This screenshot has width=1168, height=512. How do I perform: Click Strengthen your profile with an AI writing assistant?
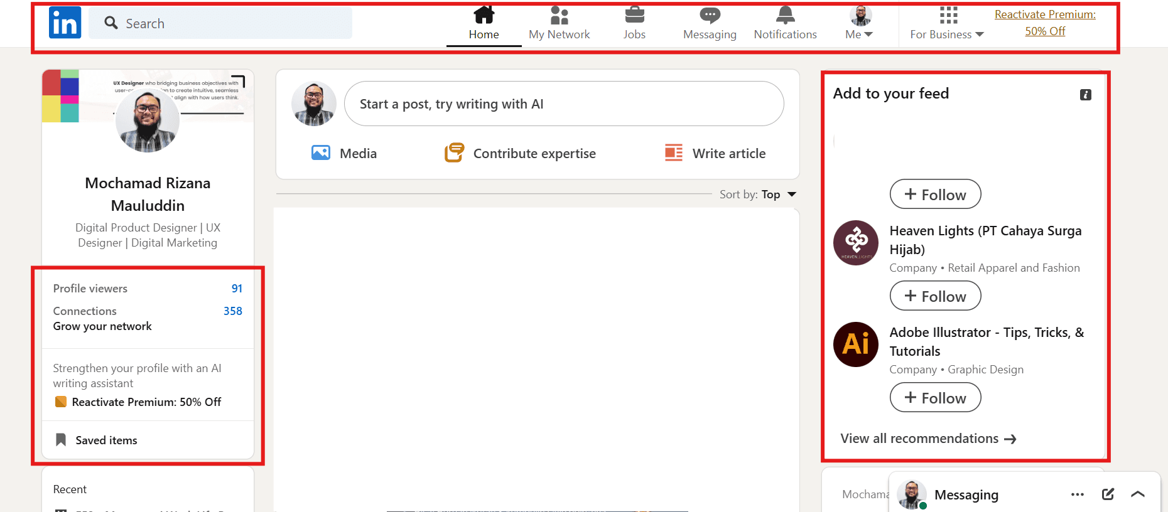pyautogui.click(x=137, y=376)
